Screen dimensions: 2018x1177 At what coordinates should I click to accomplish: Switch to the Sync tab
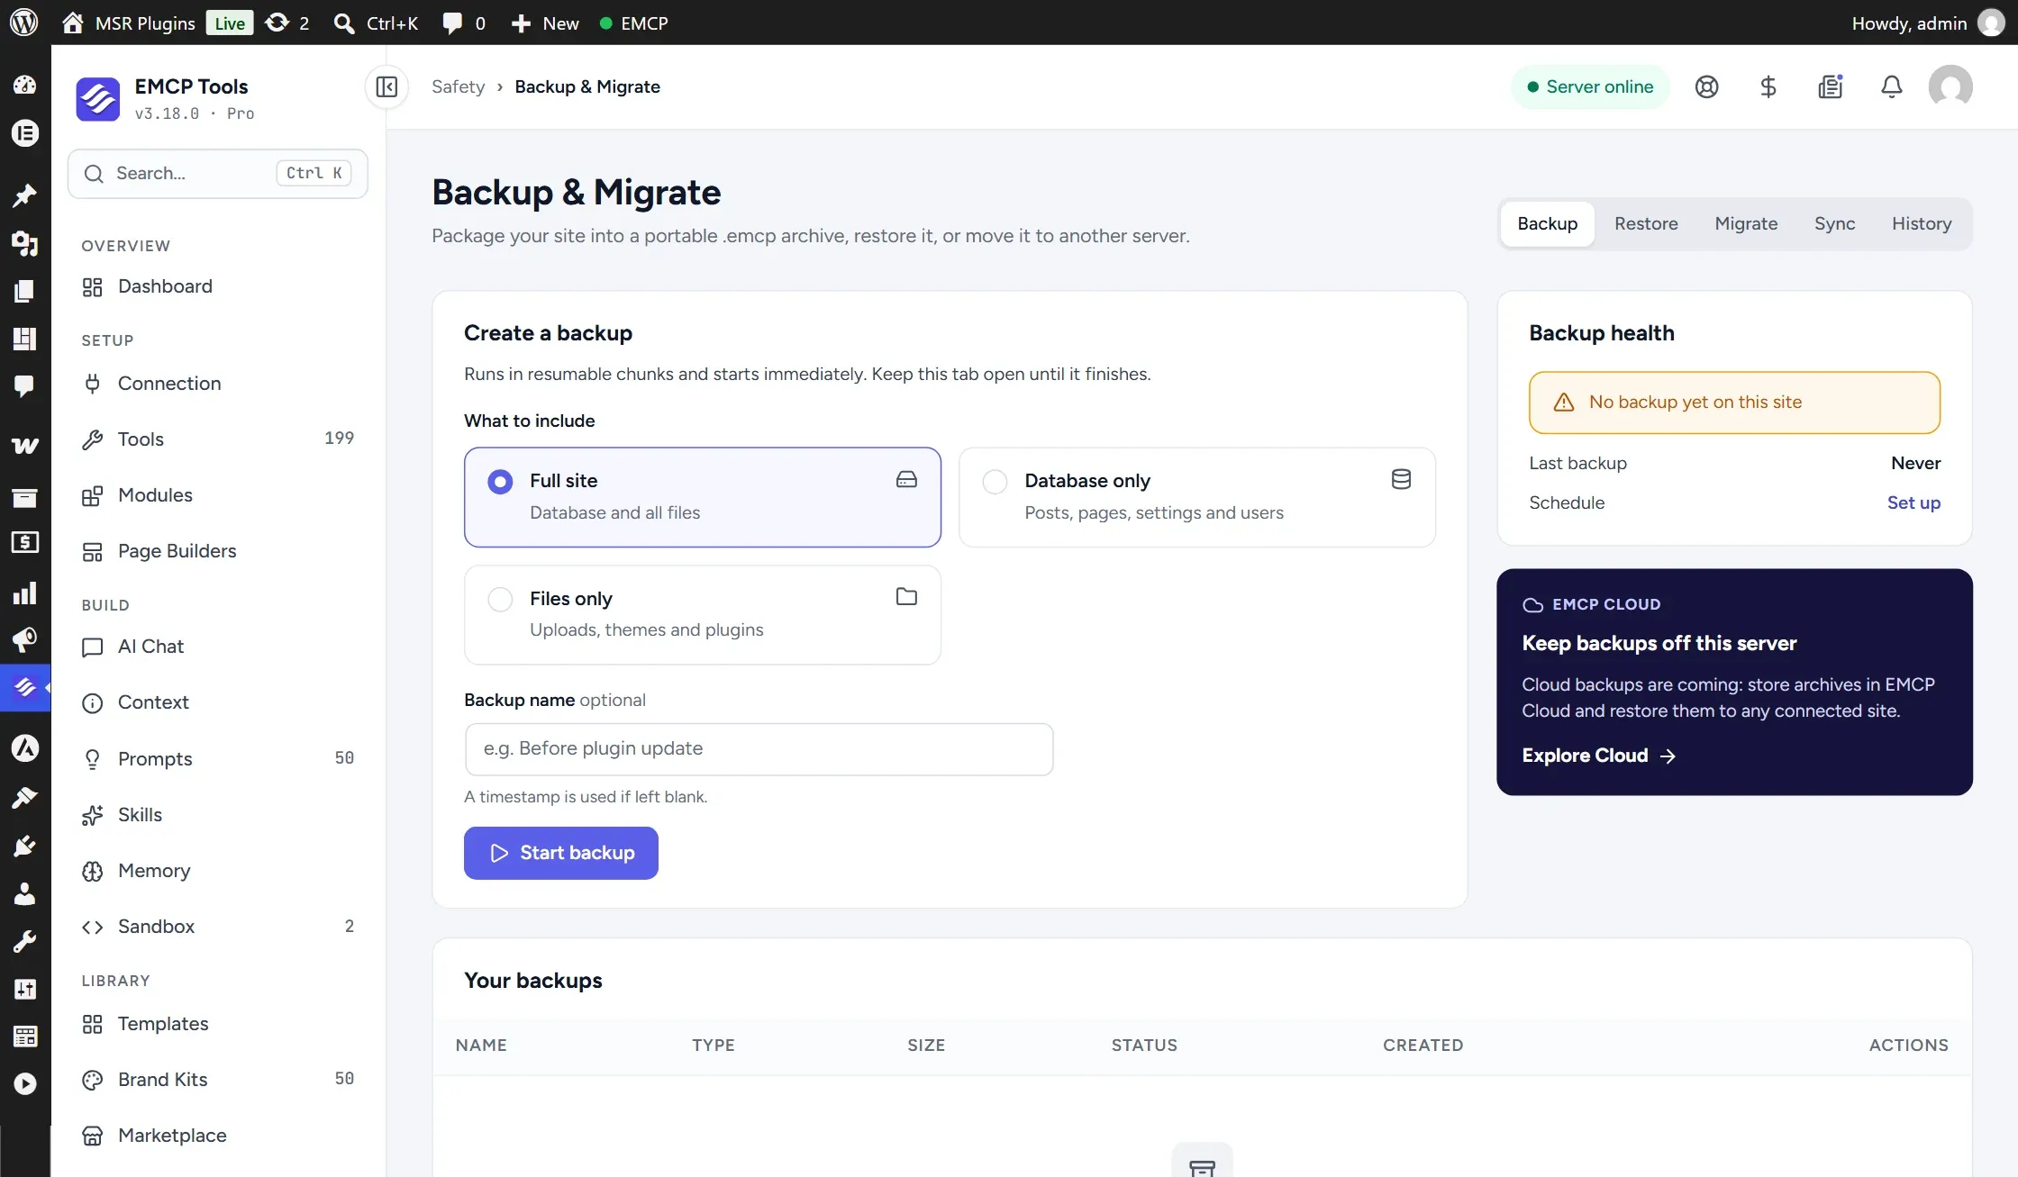coord(1834,223)
